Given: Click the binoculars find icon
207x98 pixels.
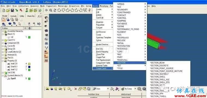Looking at the screenshot, I should point(46,43).
